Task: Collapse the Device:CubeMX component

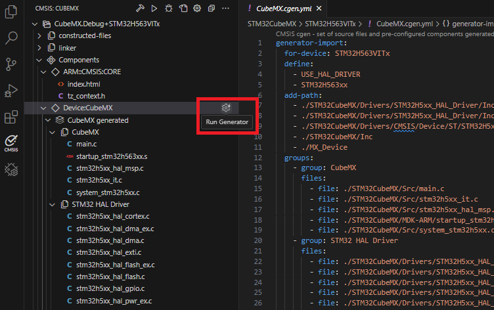Action: (43, 108)
